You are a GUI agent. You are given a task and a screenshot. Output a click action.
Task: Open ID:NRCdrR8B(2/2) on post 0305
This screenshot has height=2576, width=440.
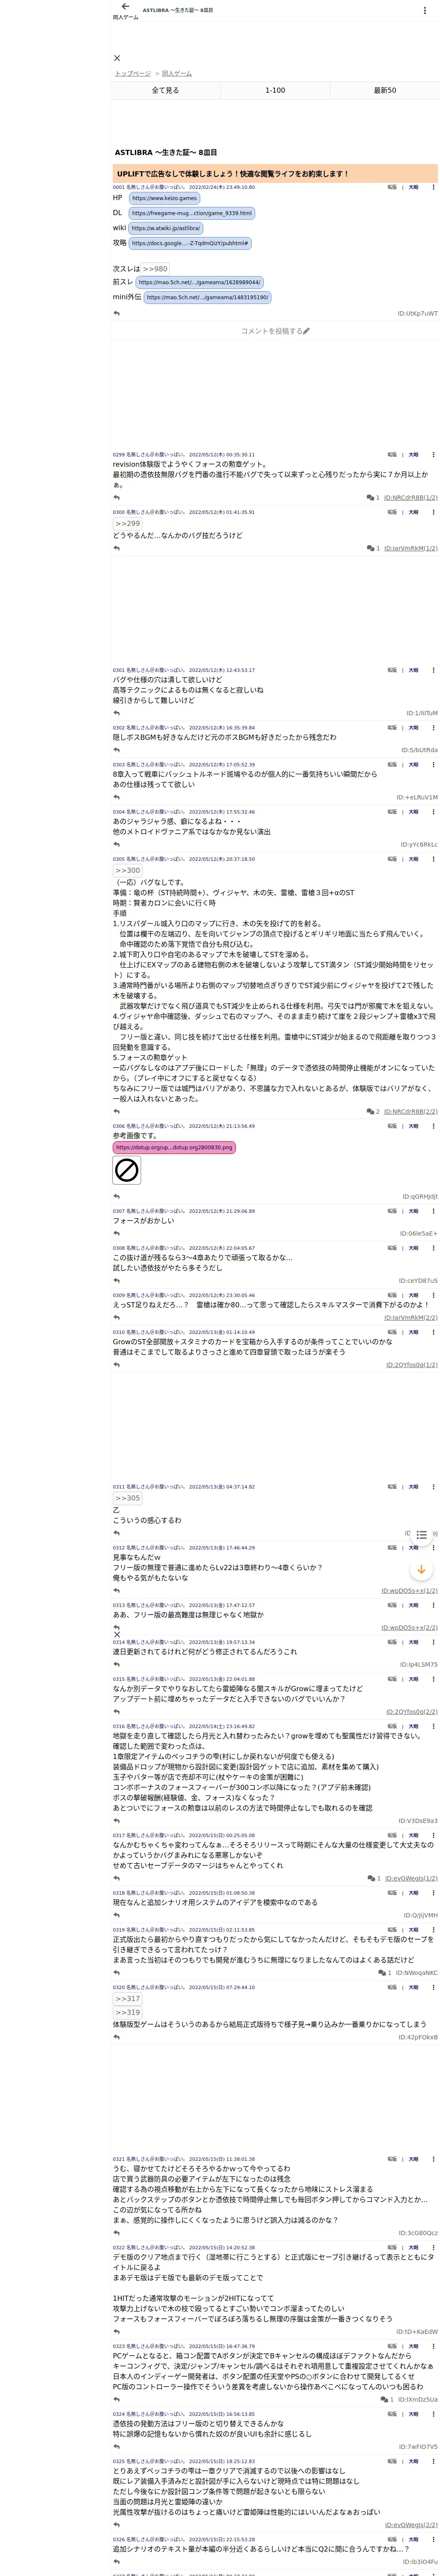[x=410, y=1111]
